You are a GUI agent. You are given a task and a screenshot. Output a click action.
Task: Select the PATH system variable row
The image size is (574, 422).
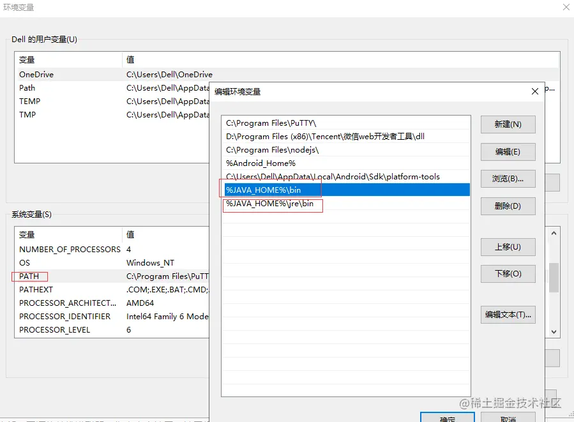(113, 276)
